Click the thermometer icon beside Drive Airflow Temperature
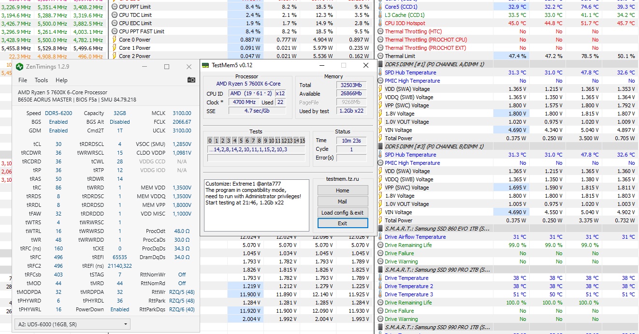639x334 pixels. tap(380, 237)
